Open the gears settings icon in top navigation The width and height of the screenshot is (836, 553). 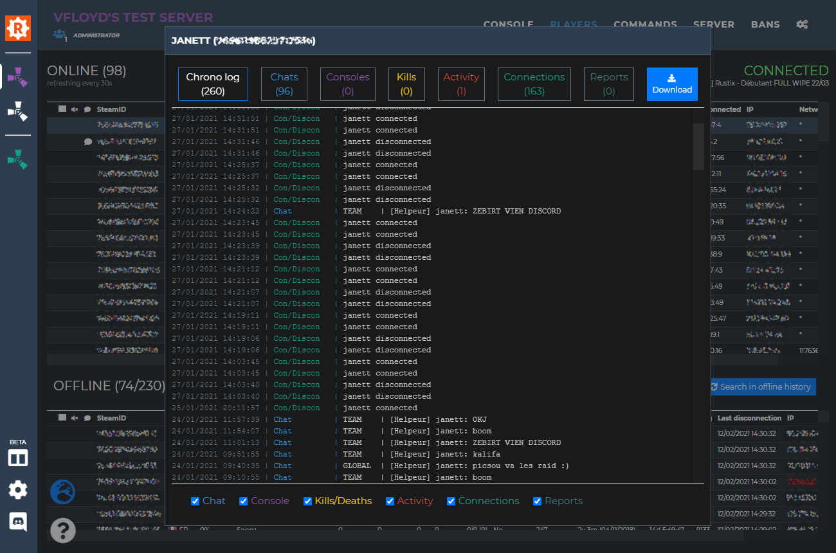pyautogui.click(x=802, y=24)
